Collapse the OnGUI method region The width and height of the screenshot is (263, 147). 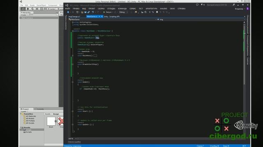point(73,82)
